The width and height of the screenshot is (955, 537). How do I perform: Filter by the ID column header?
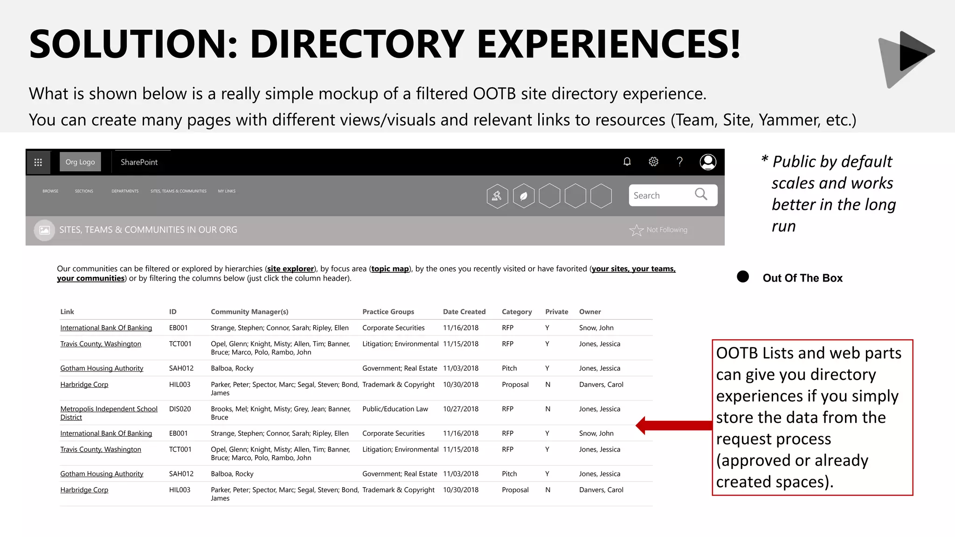pos(173,312)
